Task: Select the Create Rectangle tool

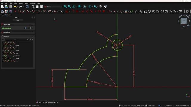Action: [39, 11]
